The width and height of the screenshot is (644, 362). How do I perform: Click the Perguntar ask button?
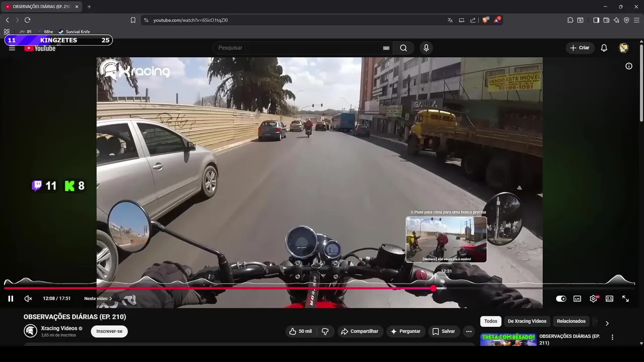(x=406, y=331)
